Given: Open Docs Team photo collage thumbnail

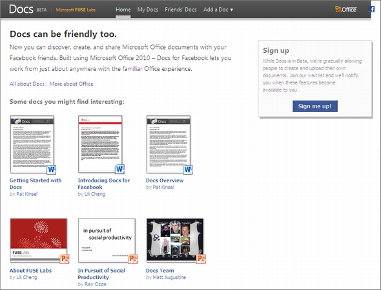Looking at the screenshot, I should (175, 240).
